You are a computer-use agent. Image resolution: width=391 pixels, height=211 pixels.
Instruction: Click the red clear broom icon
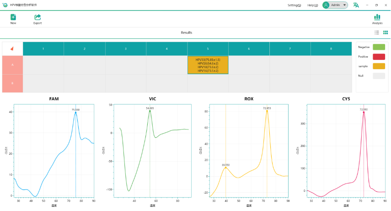coord(12,49)
